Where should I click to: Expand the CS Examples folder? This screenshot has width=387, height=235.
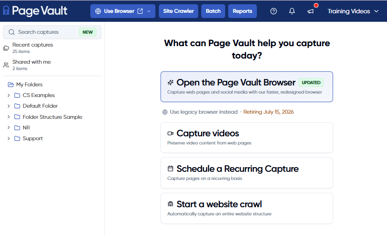9,95
